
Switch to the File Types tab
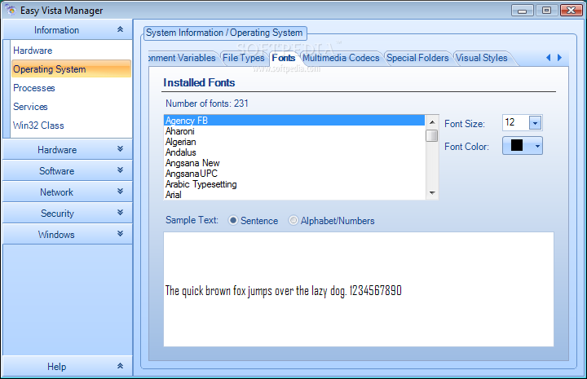tap(244, 58)
